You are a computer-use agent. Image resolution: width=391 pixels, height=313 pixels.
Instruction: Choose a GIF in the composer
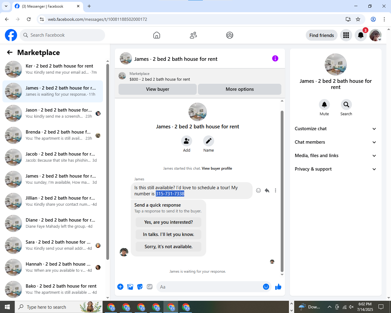pos(150,287)
